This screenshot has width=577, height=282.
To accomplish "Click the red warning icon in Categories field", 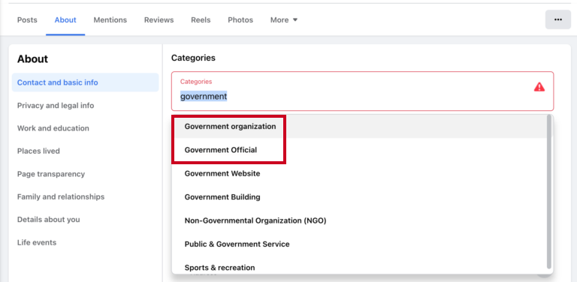I will [539, 87].
